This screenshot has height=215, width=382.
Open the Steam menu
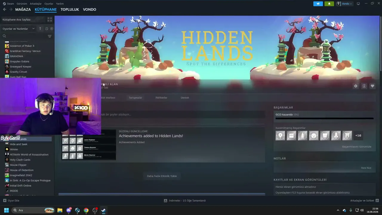10,4
